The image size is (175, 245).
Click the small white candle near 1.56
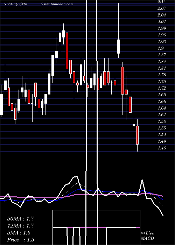(x=134, y=125)
